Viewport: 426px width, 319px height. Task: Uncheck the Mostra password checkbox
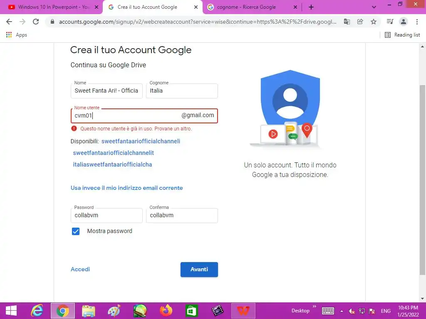pos(76,231)
